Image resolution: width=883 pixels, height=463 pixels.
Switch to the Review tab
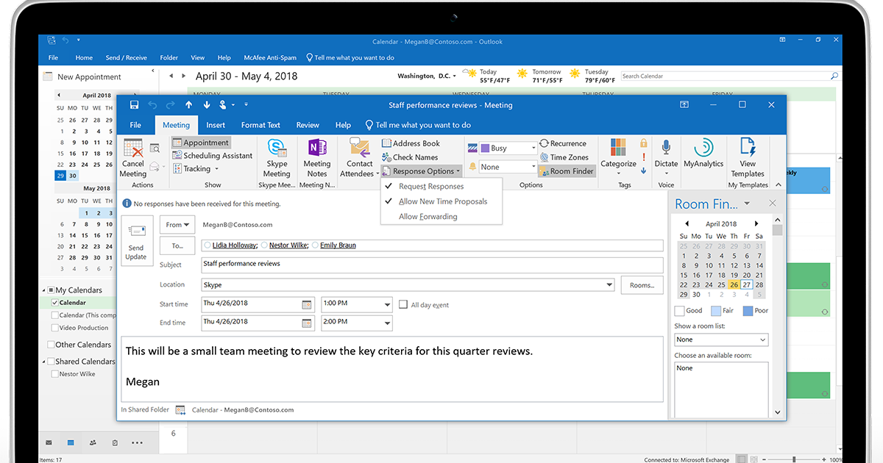click(308, 125)
